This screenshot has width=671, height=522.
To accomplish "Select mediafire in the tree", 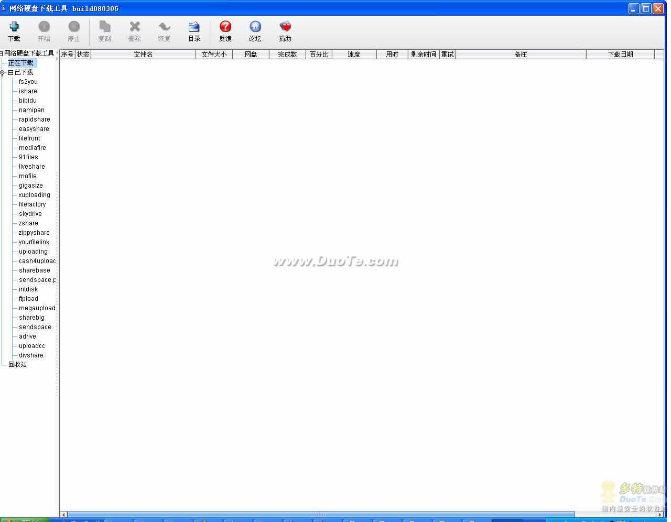I will [x=33, y=148].
